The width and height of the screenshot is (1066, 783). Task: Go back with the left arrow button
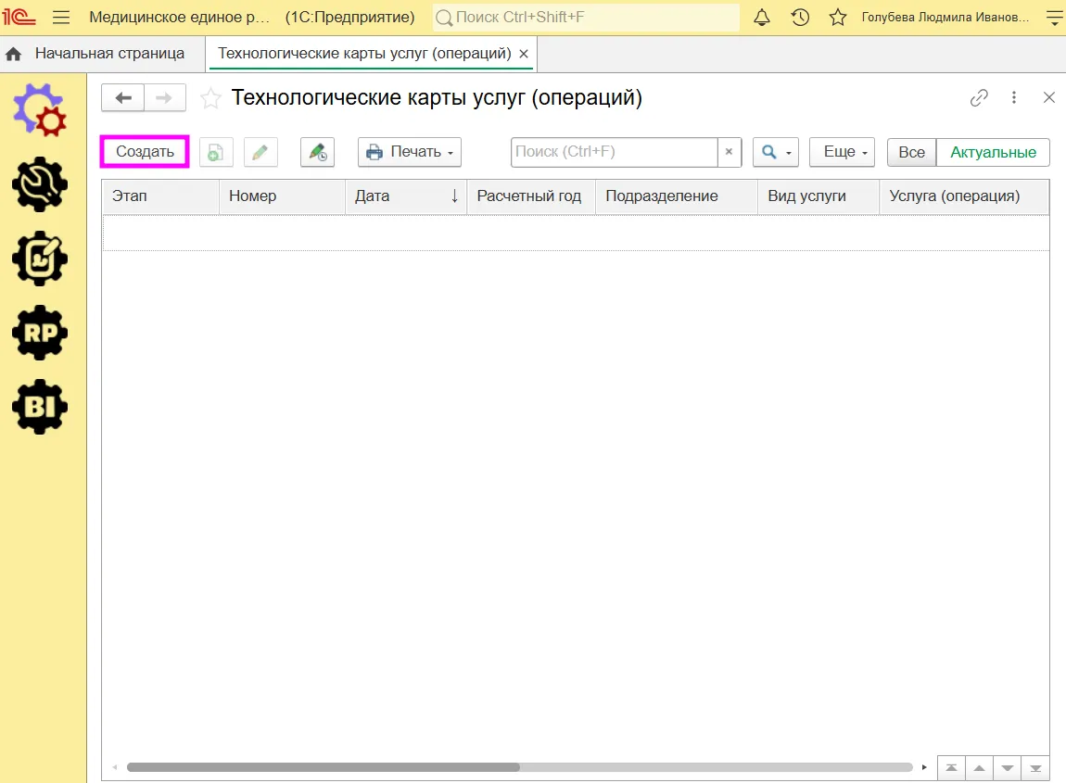[122, 98]
